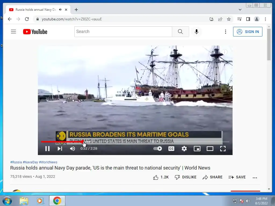Screen dimensions: 275x206
Task: Share this page from address bar
Action: pyautogui.click(x=220, y=19)
